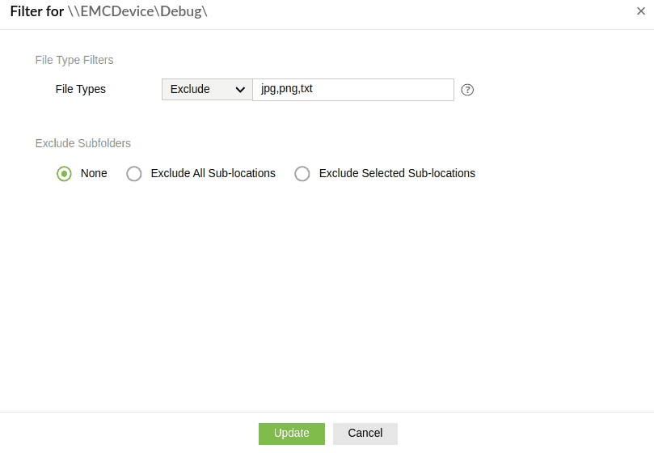The image size is (654, 453).
Task: Click the 'File Types' field label
Action: click(x=80, y=89)
